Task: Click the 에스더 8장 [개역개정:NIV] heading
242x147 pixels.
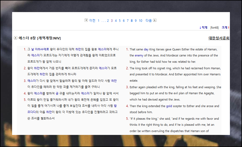Action: tap(40, 38)
